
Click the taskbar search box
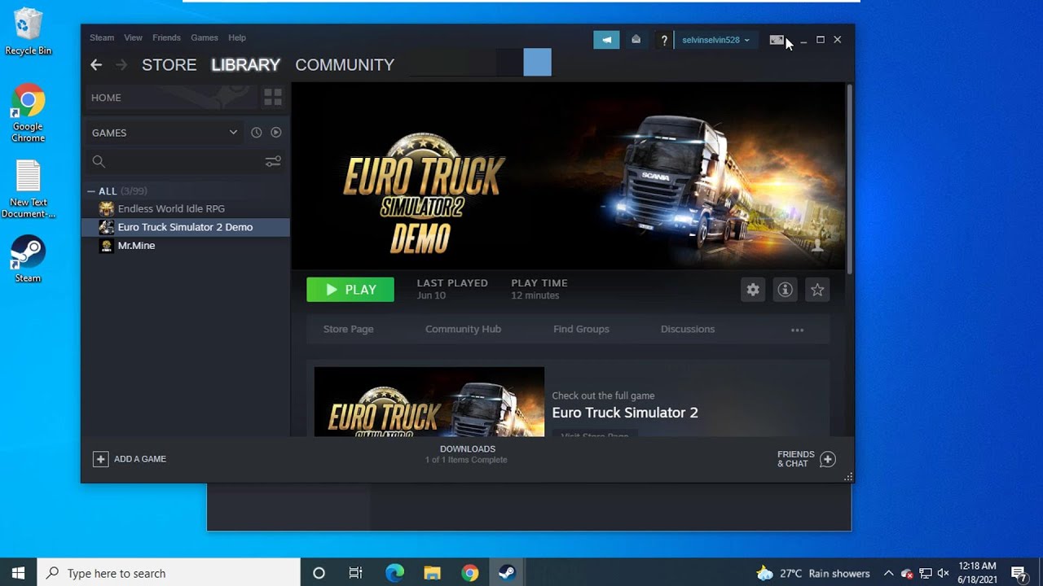point(169,573)
